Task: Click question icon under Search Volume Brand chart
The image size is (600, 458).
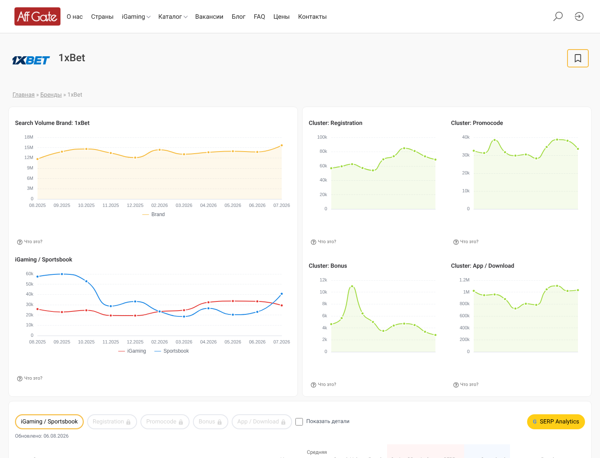Action: pos(20,242)
